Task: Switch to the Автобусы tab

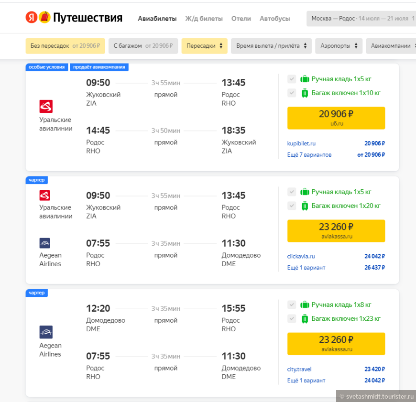Action: (x=274, y=19)
